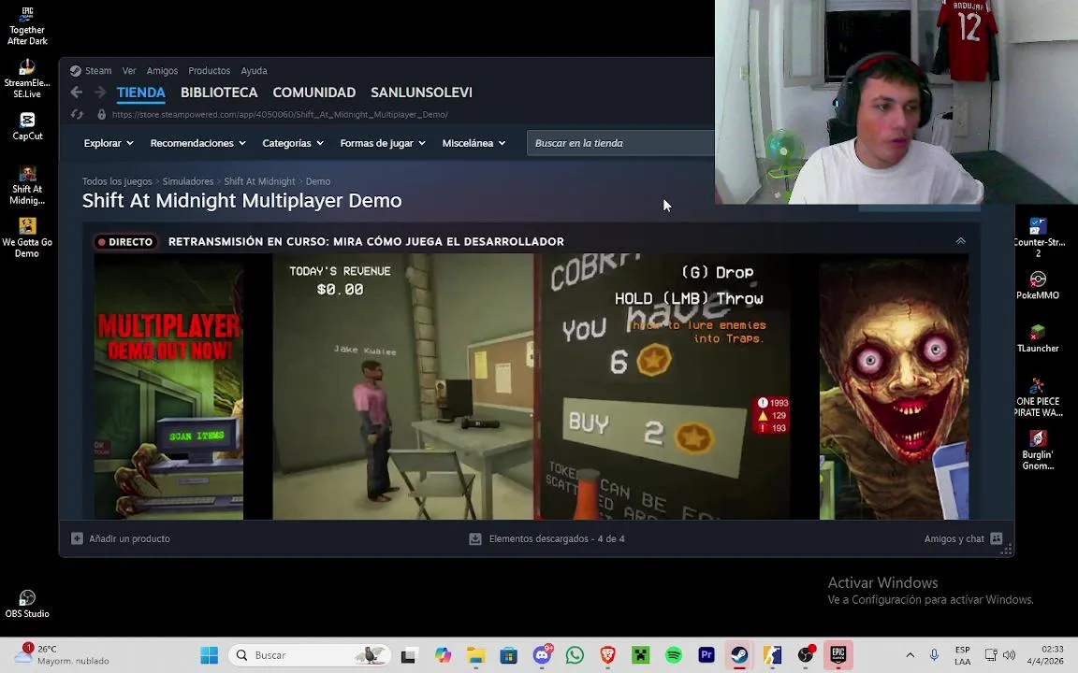This screenshot has height=673, width=1078.
Task: Open Task View from the taskbar
Action: pos(408,655)
